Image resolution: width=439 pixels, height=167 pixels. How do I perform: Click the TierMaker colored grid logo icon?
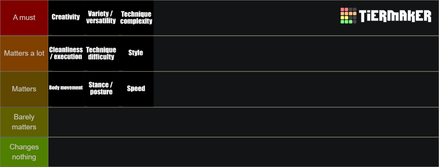(x=349, y=16)
